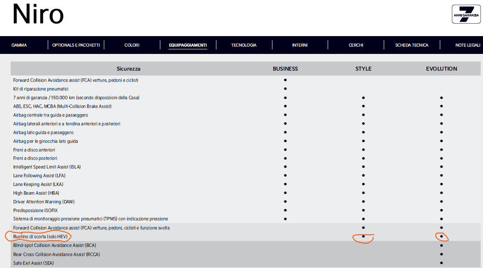Click EVOLUTION dot for High Beam Assist
483x268 pixels.
click(441, 193)
